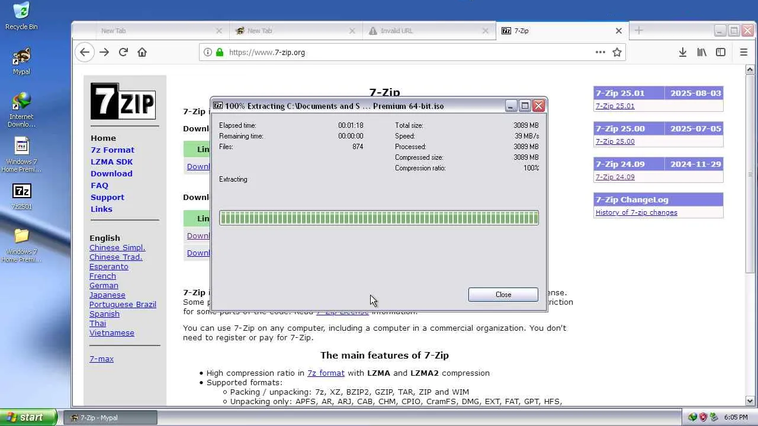758x426 pixels.
Task: Go back using the browser back arrow
Action: pos(85,52)
